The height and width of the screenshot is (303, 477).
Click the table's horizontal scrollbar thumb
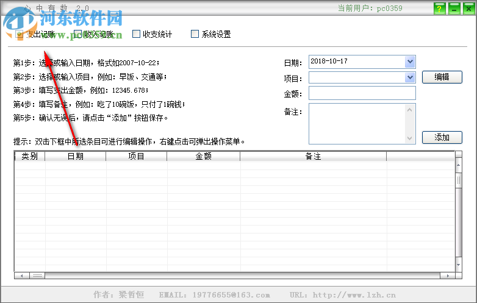pos(37,276)
